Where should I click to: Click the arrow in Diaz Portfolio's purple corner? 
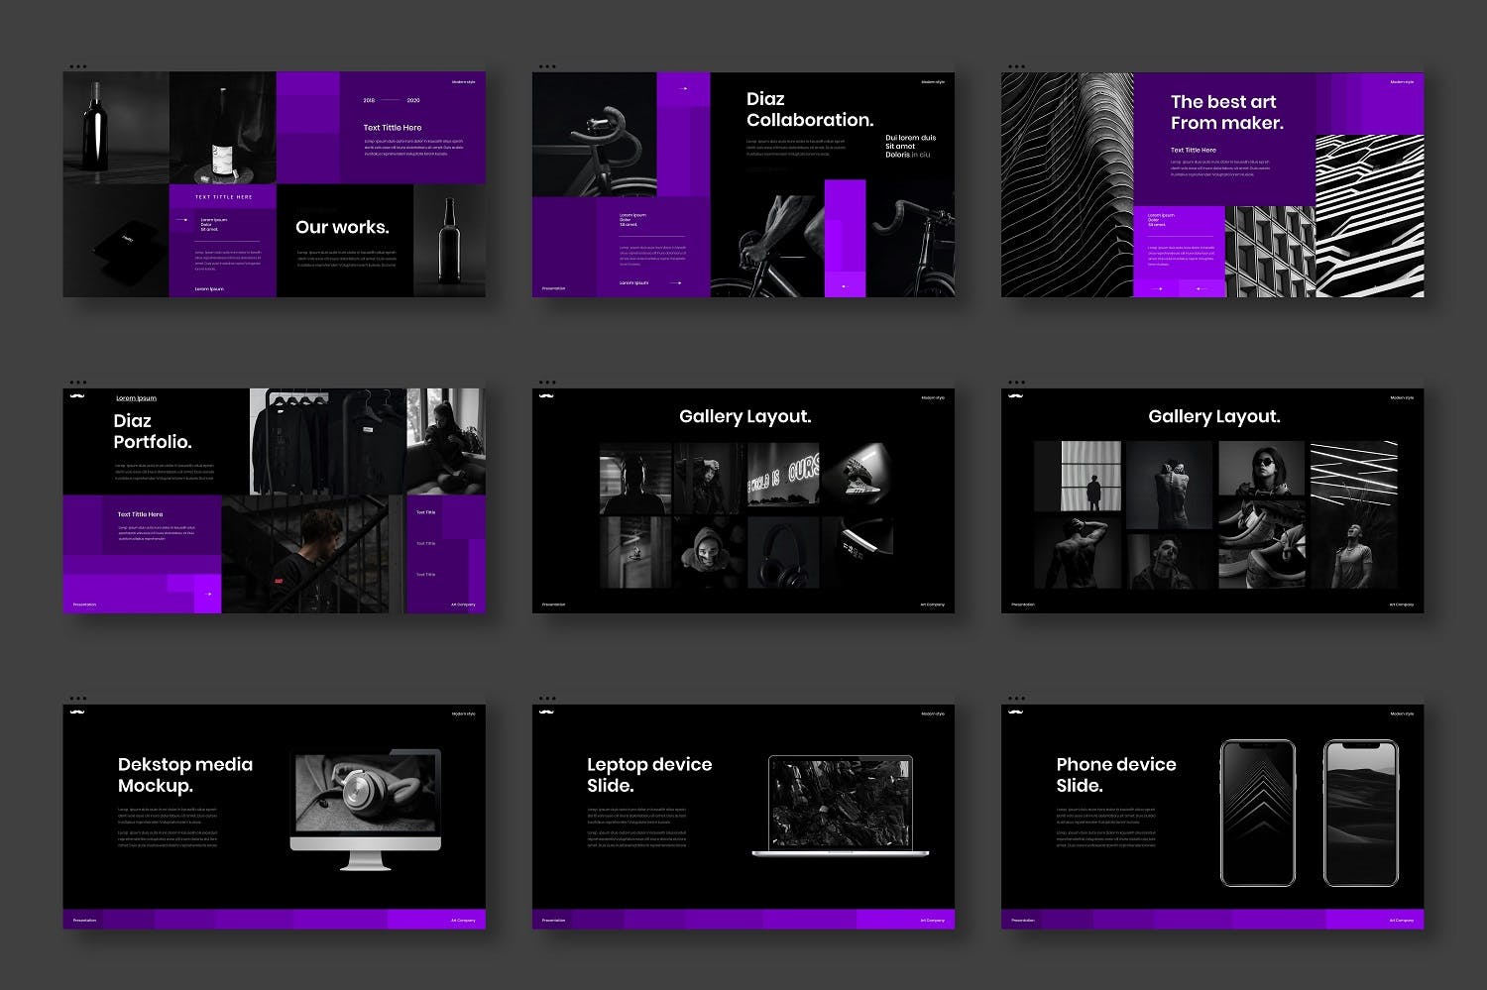coord(207,596)
